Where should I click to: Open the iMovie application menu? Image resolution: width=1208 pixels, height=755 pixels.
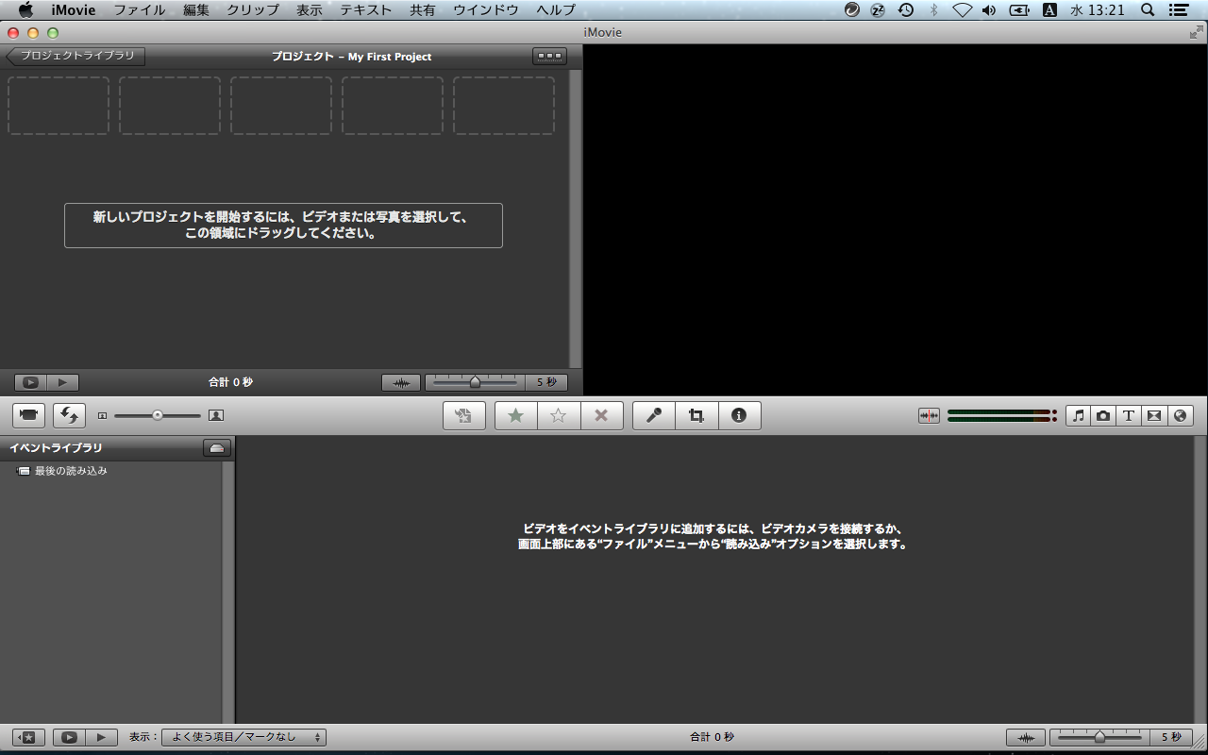click(x=74, y=10)
